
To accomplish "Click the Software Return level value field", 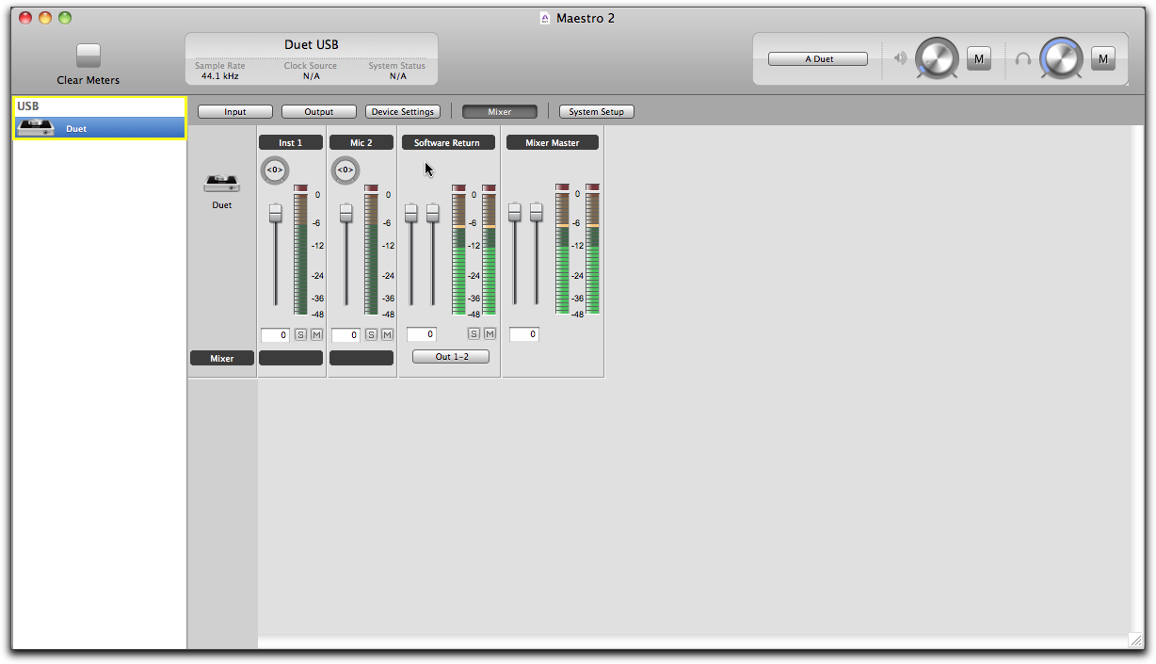I will tap(422, 334).
